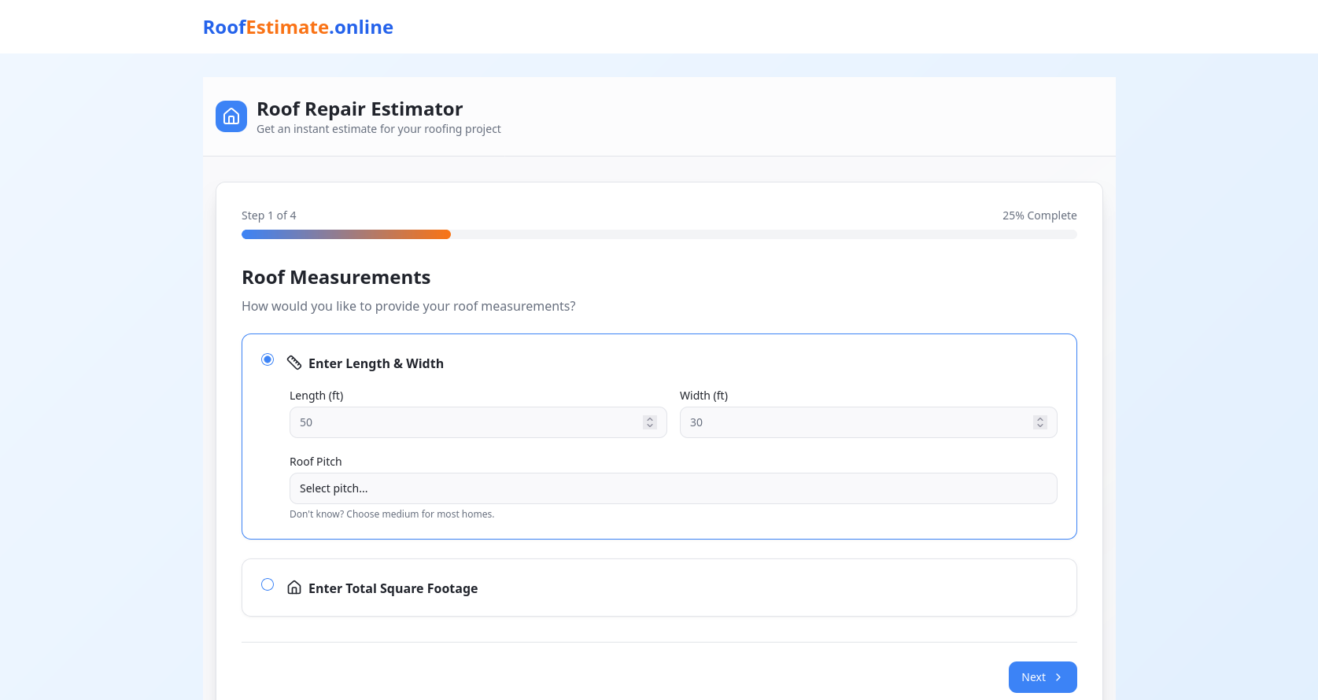The image size is (1318, 700).
Task: Select the Enter Total Square Footage radio button
Action: [x=268, y=584]
